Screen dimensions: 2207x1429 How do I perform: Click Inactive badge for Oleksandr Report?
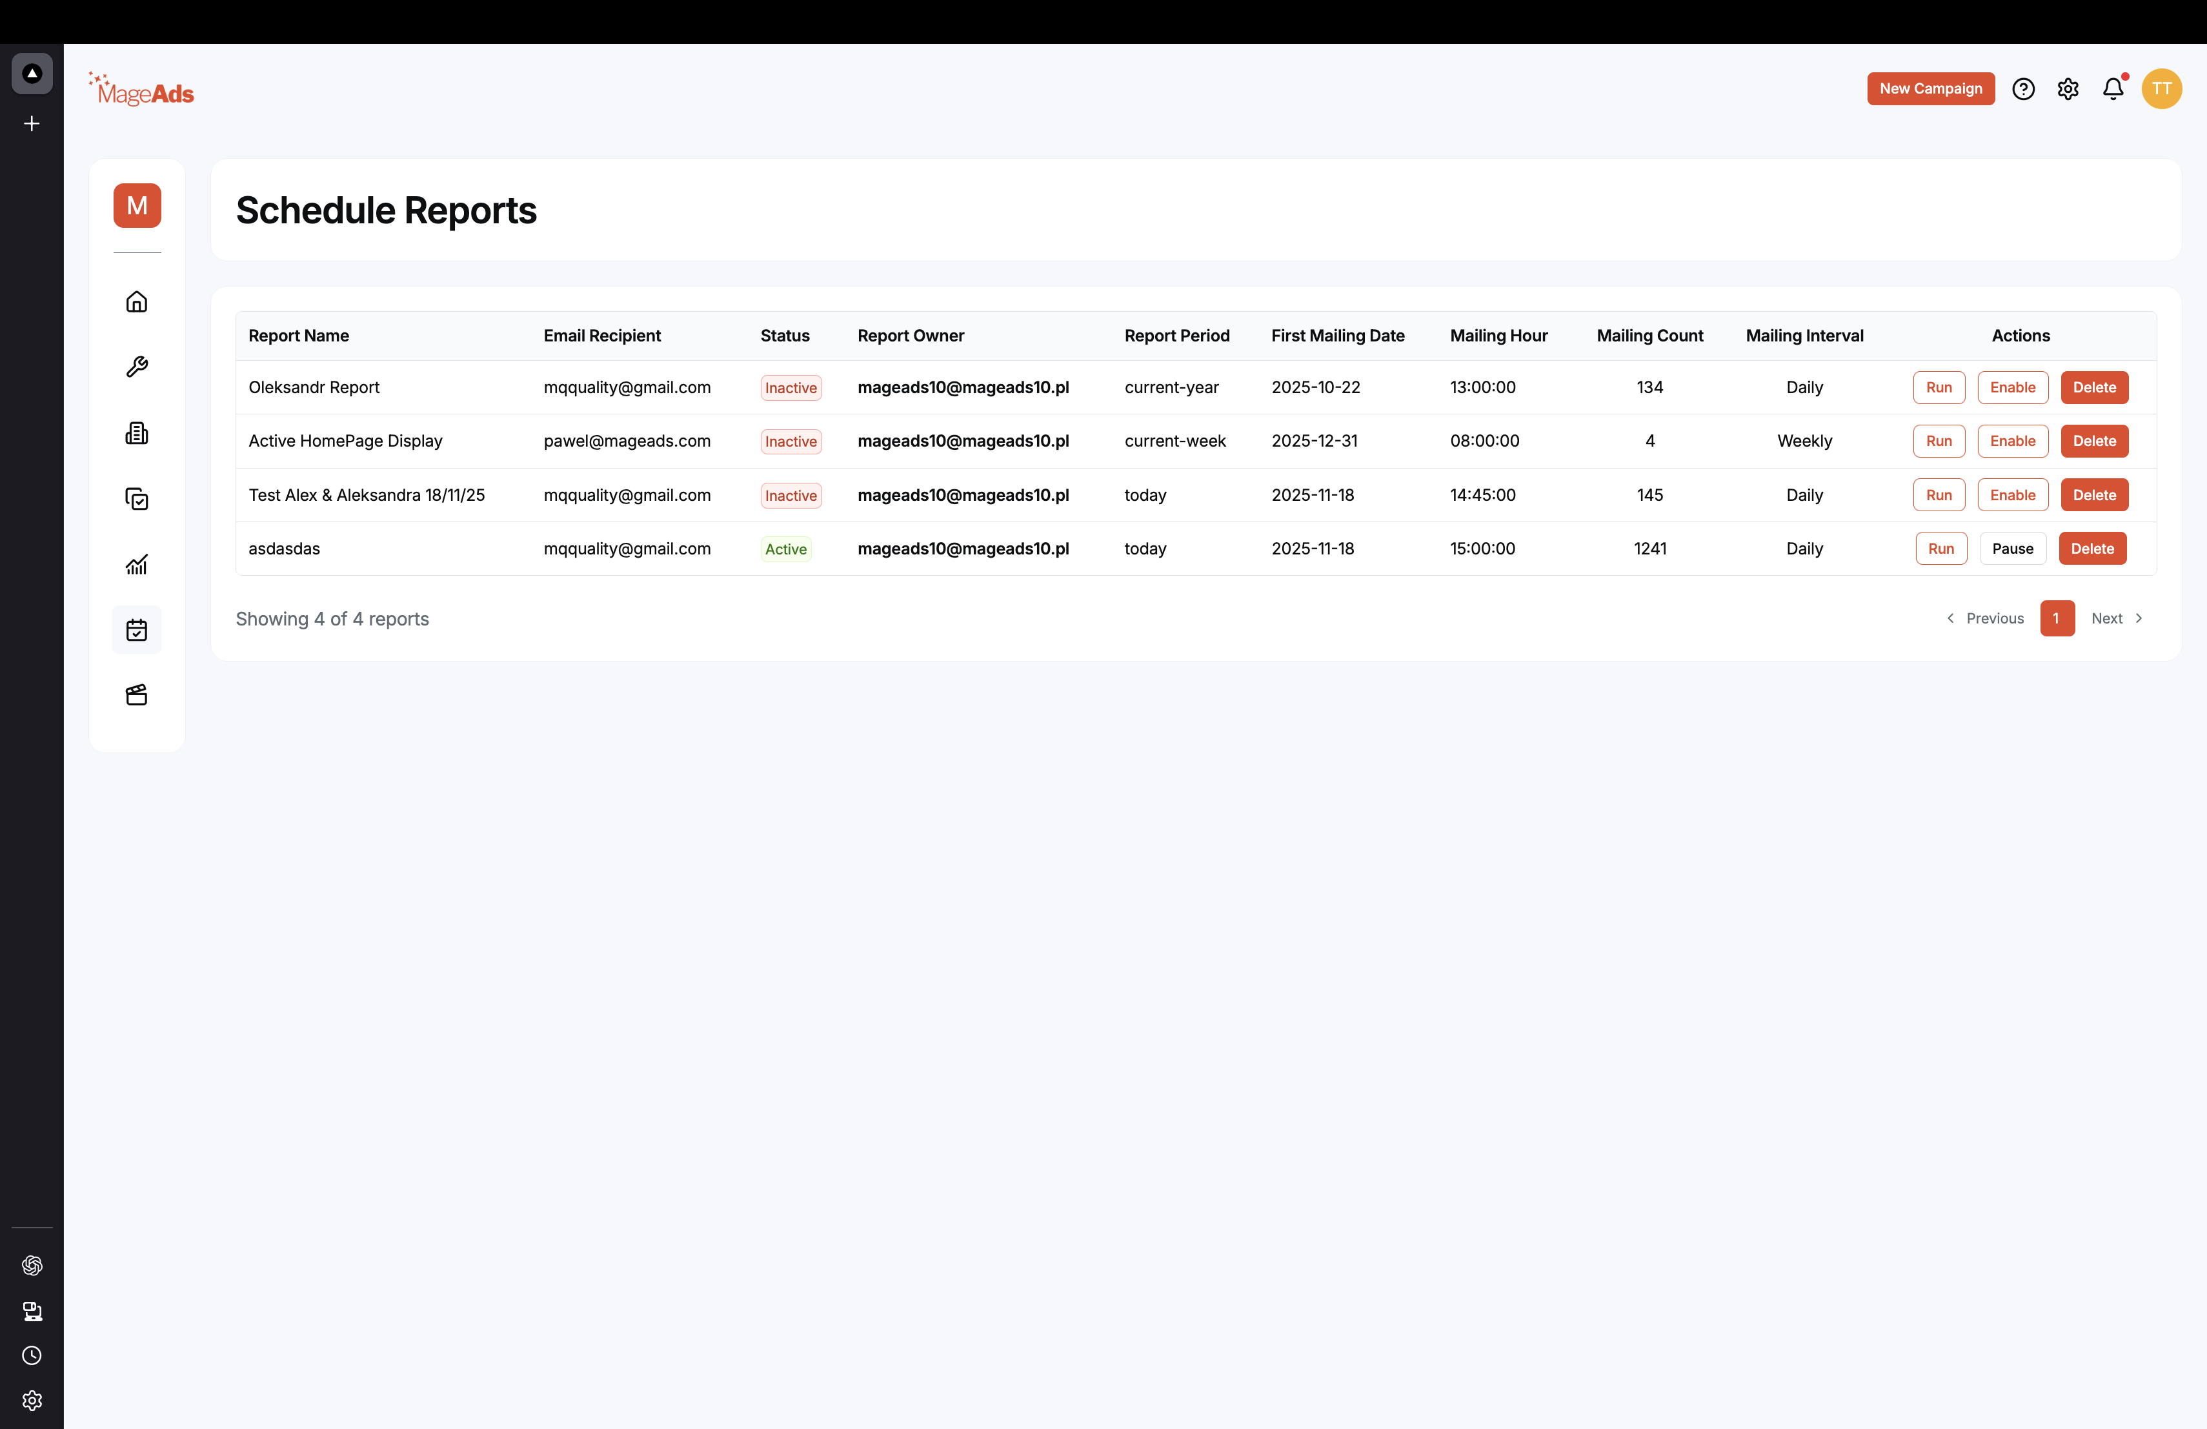point(791,388)
